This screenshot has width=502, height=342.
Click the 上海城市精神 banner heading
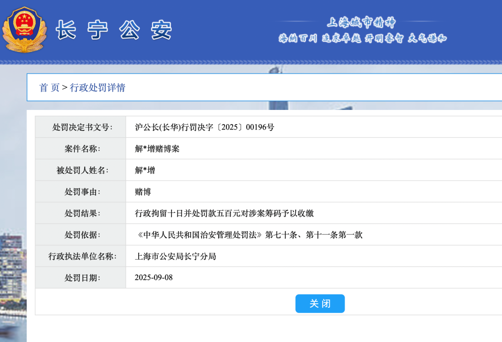tap(361, 22)
